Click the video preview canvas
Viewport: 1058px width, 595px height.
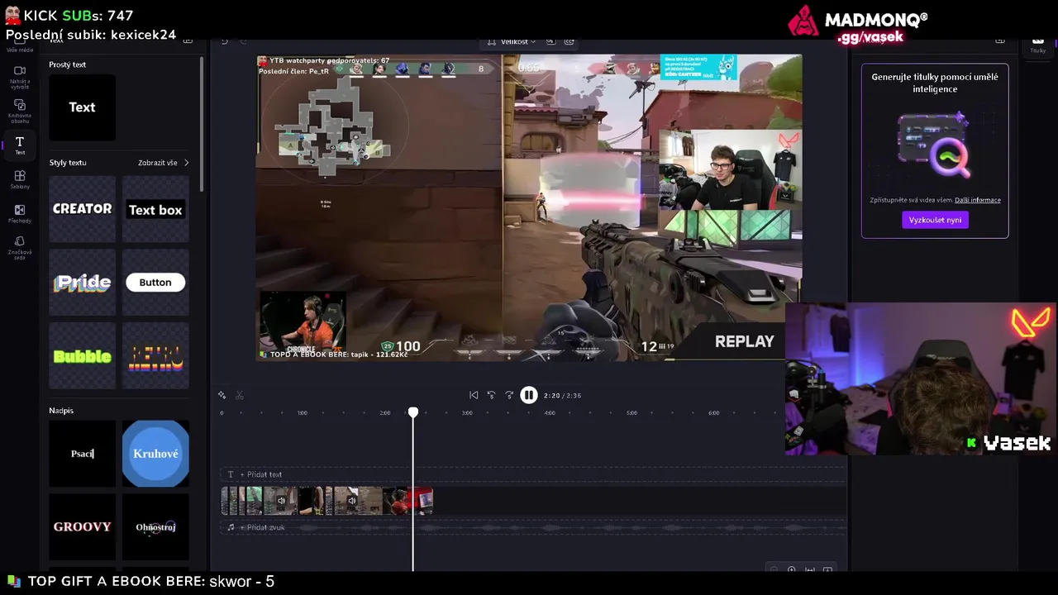tap(528, 207)
